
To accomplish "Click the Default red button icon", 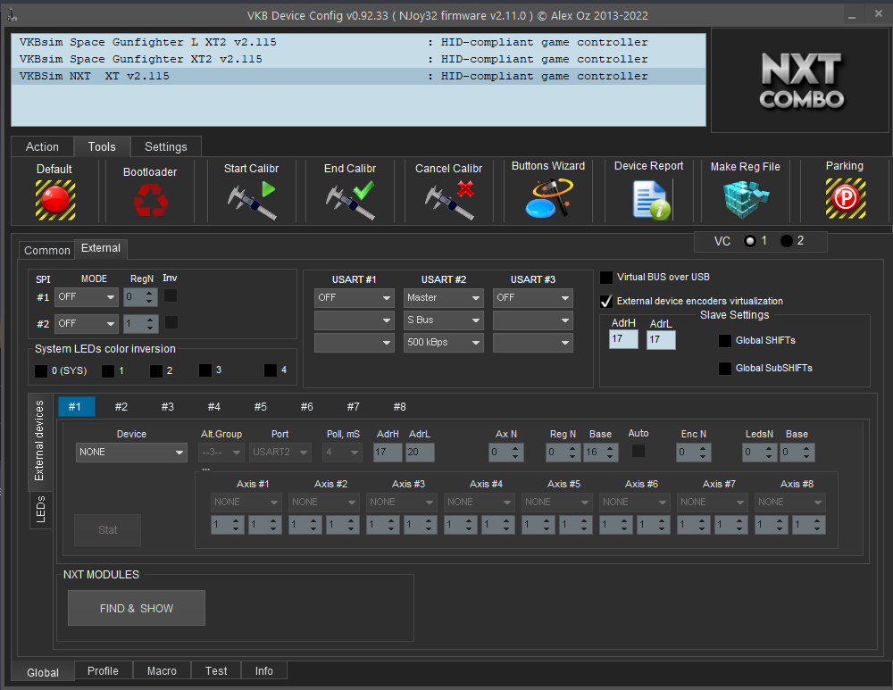I will [x=55, y=200].
